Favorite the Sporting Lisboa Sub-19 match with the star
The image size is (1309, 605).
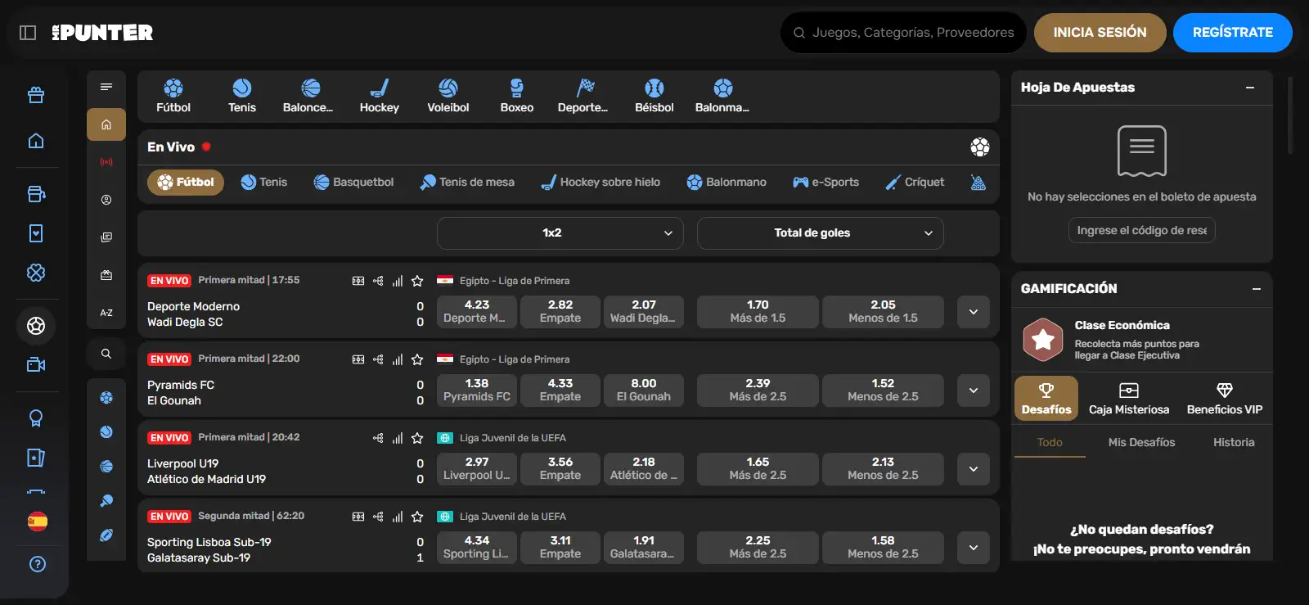pos(417,517)
